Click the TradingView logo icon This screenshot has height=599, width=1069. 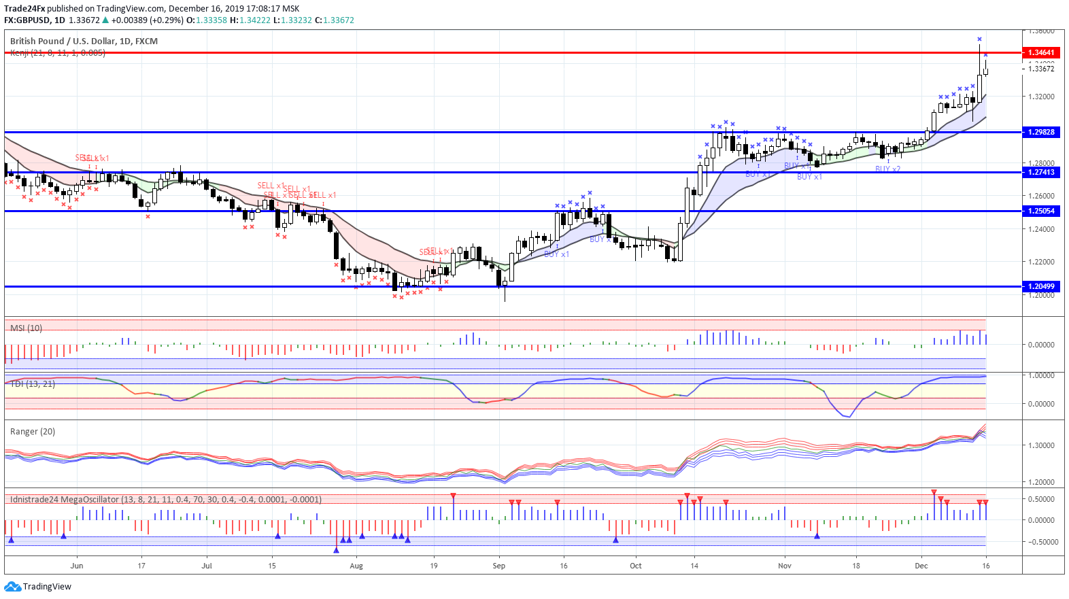(12, 586)
